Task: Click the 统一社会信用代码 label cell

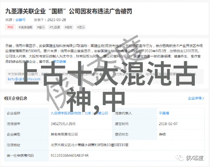Action: click(x=26, y=156)
